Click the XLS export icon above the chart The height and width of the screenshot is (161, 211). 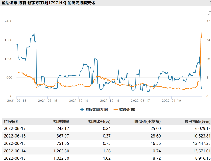pos(209,14)
